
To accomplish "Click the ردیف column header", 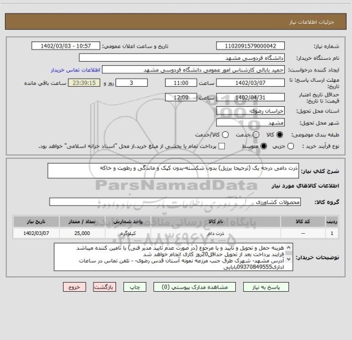I will [x=332, y=222].
